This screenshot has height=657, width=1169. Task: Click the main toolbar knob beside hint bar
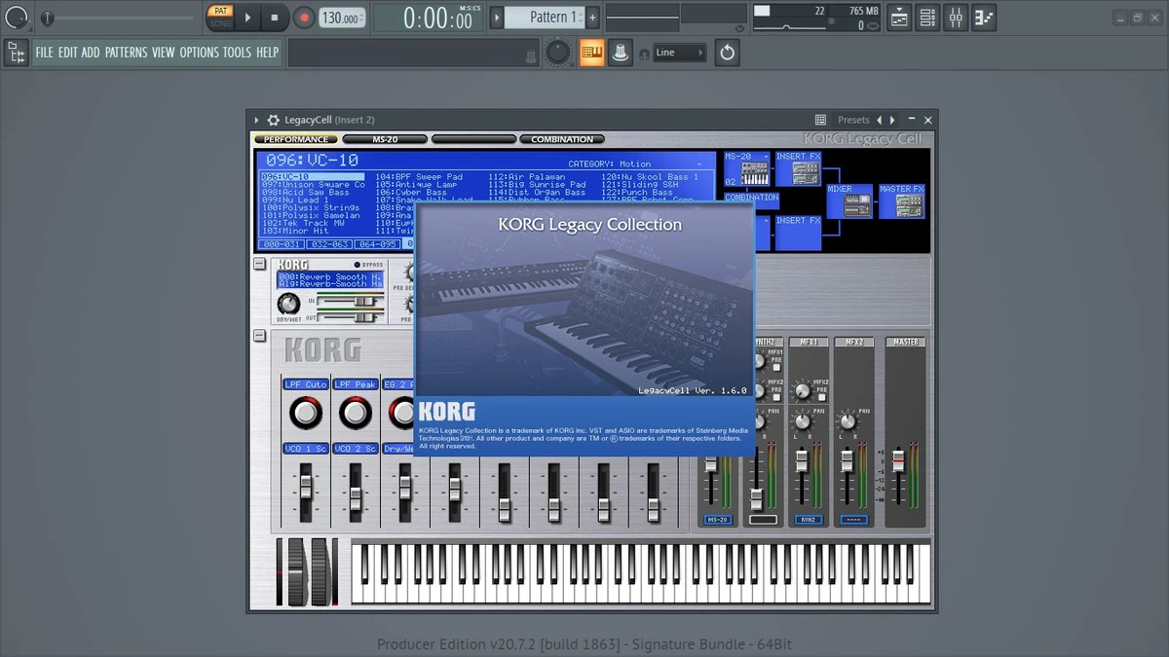click(557, 53)
